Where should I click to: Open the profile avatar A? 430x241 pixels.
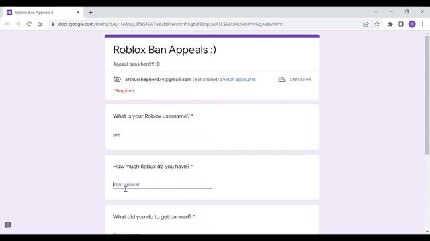pyautogui.click(x=412, y=24)
